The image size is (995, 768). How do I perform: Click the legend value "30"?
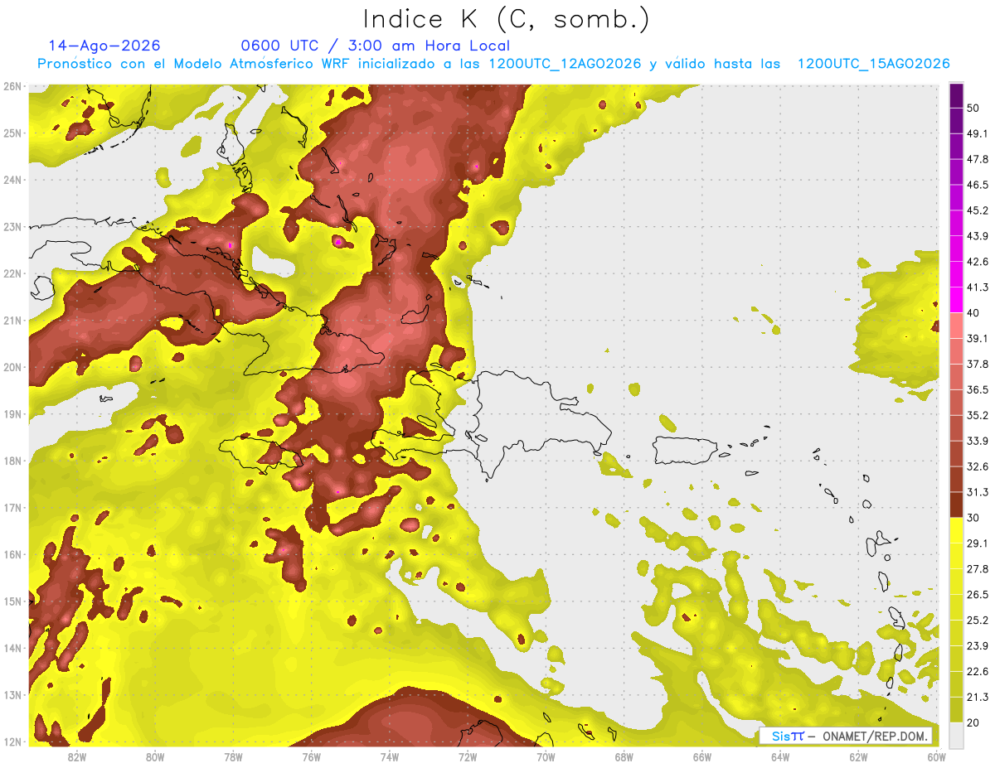coord(973,517)
